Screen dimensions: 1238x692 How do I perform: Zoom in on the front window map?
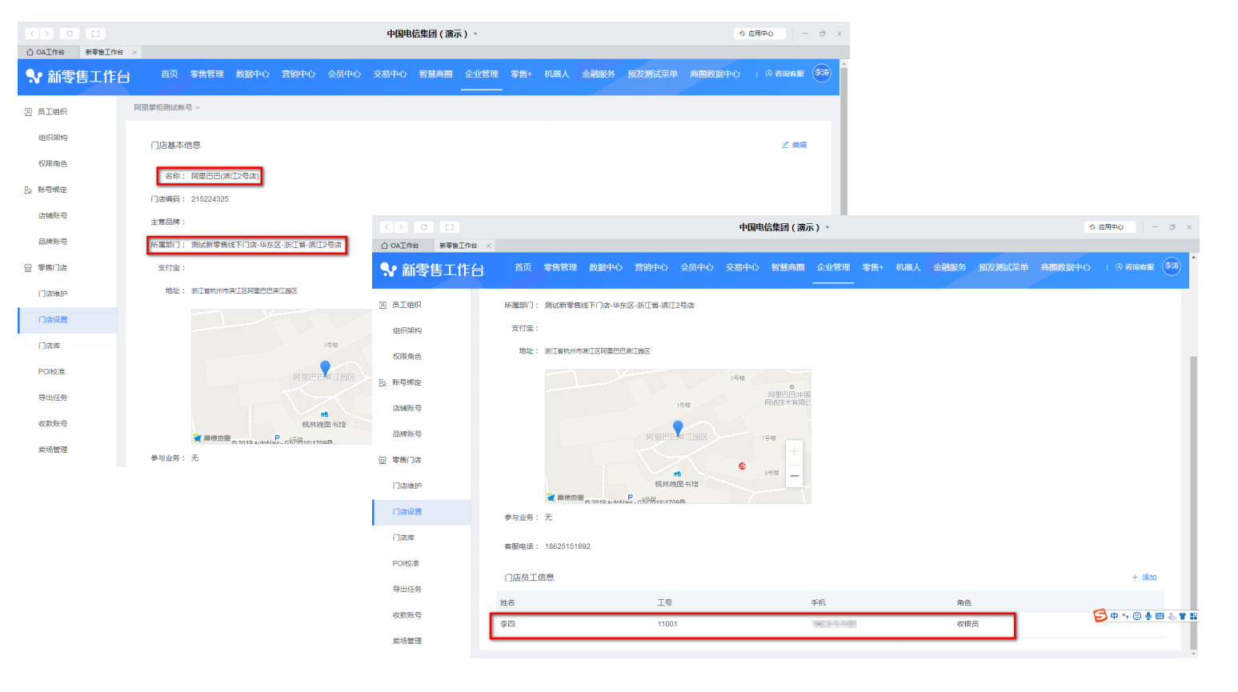coord(794,452)
